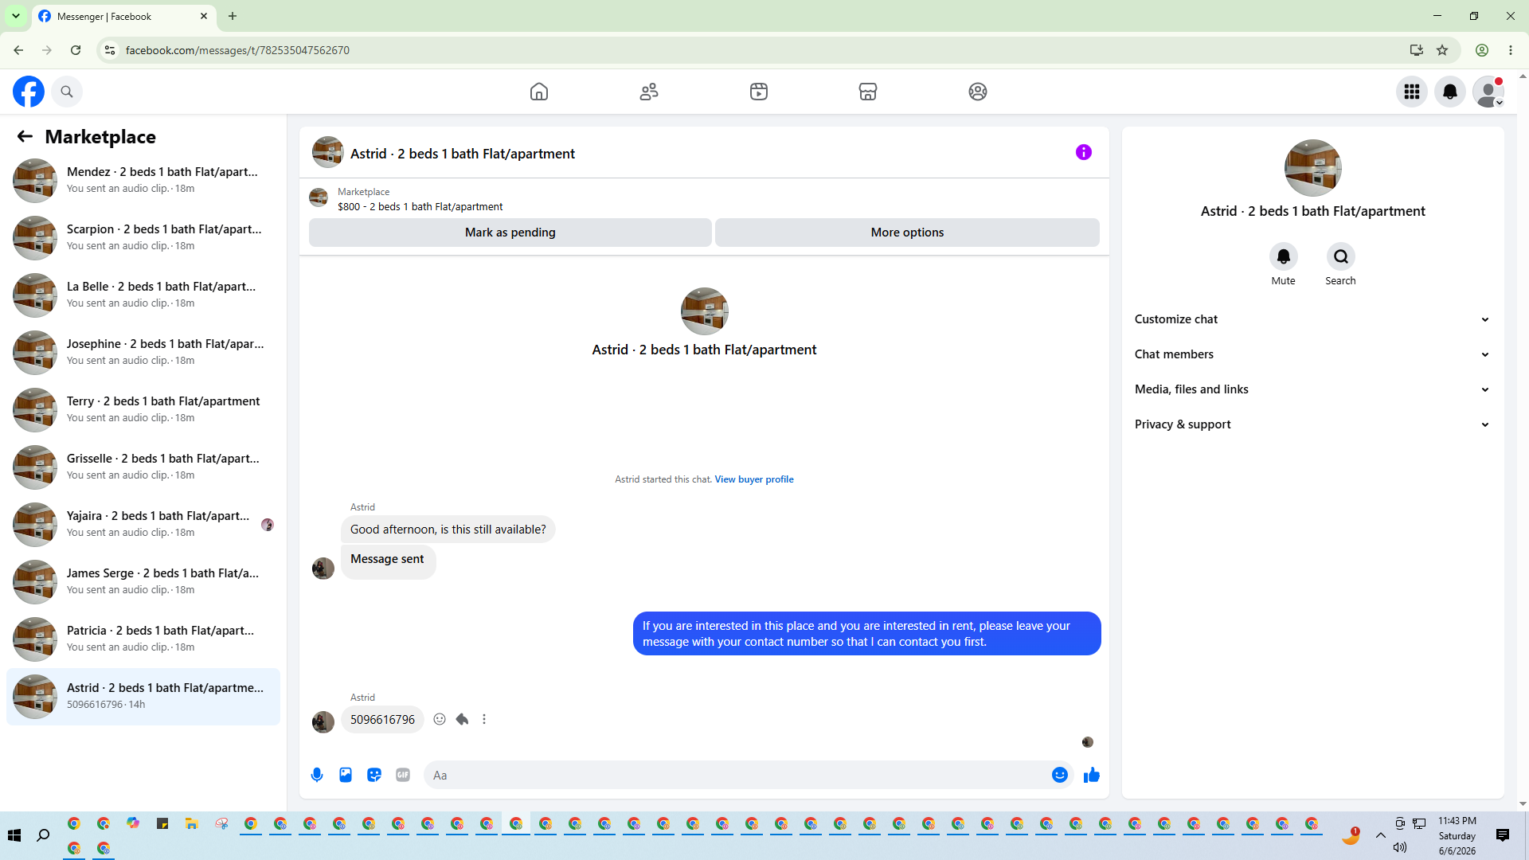Viewport: 1529px width, 860px height.
Task: Open the Scarpion conversation
Action: click(x=143, y=238)
